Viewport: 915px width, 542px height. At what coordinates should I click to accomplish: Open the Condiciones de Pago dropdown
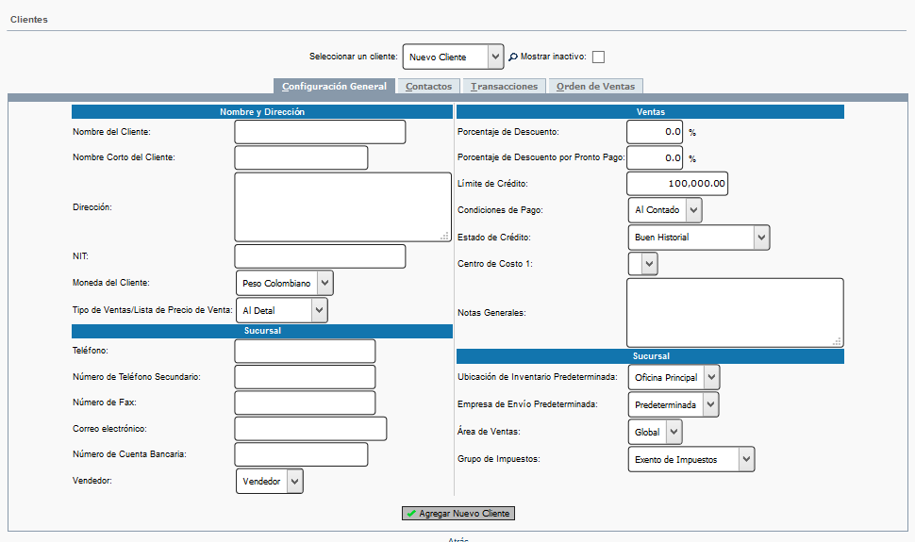[665, 209]
